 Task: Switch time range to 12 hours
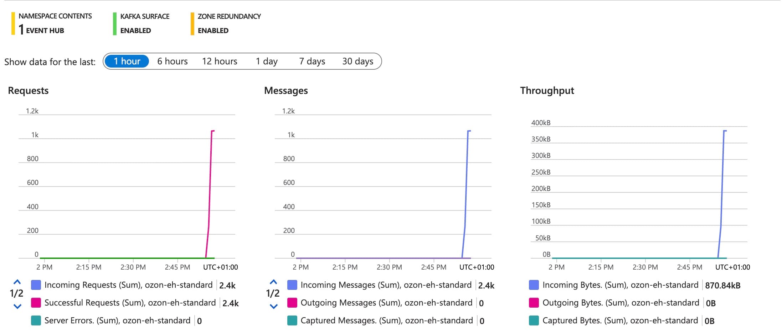point(220,61)
